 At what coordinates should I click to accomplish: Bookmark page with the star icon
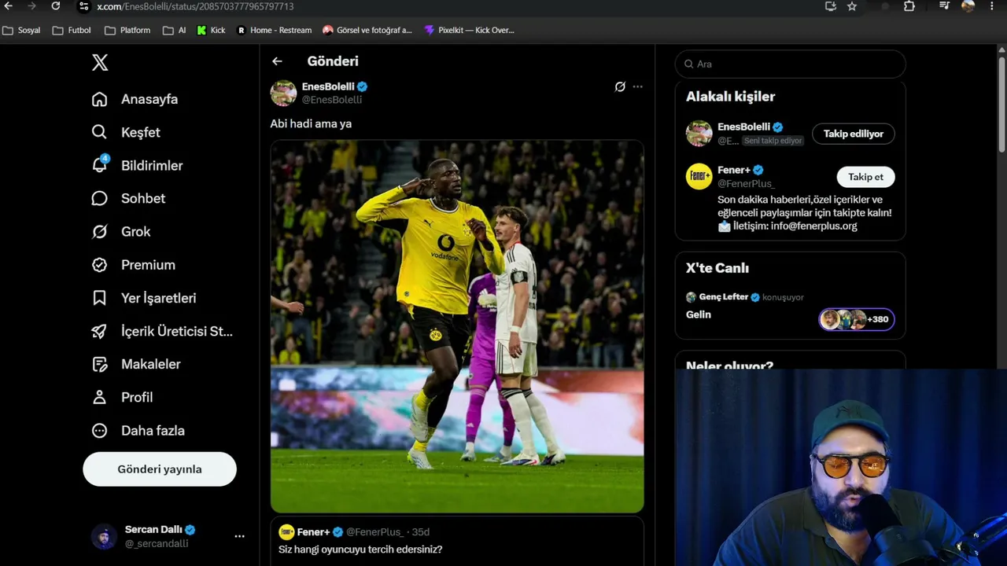tap(852, 6)
